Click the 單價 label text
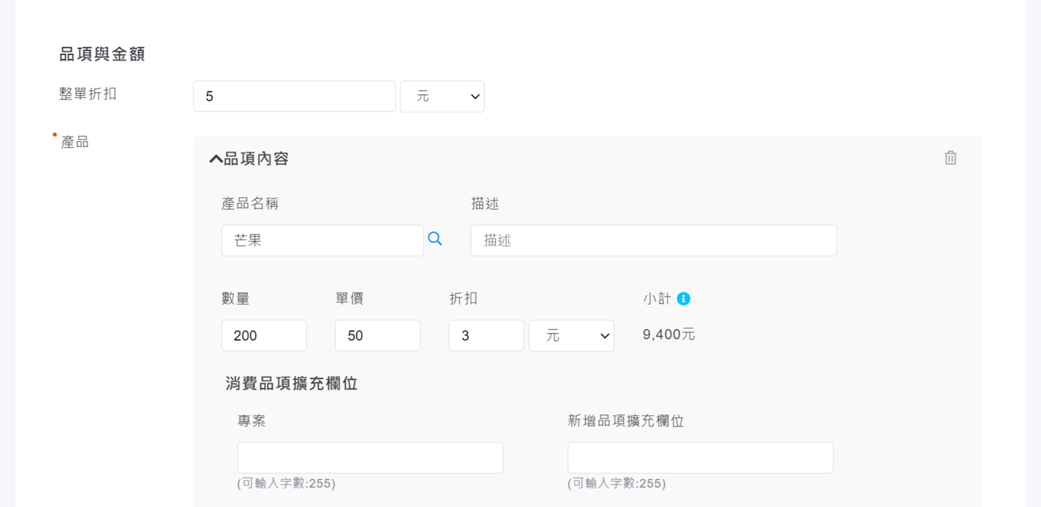Viewport: 1041px width, 507px height. click(x=349, y=299)
